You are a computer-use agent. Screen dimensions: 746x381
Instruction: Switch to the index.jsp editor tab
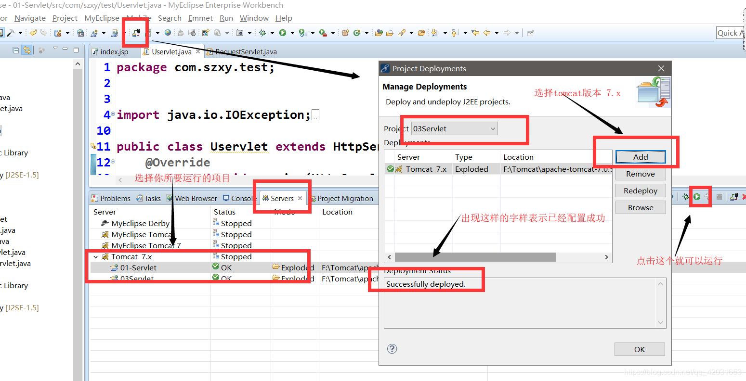[x=114, y=51]
